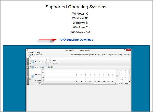Screen dimensions: 153x112
Task: Click the Include file name input field
Action: point(43,67)
